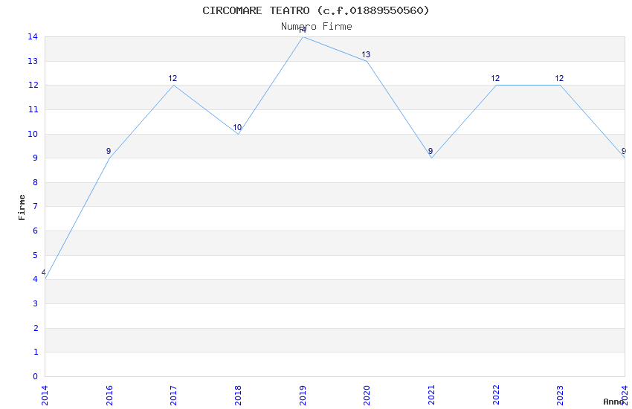Image resolution: width=632 pixels, height=409 pixels.
Task: Click the 2024 year label on x-axis
Action: tap(625, 396)
